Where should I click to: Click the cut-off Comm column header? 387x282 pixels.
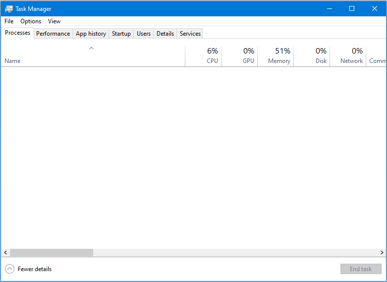point(376,56)
